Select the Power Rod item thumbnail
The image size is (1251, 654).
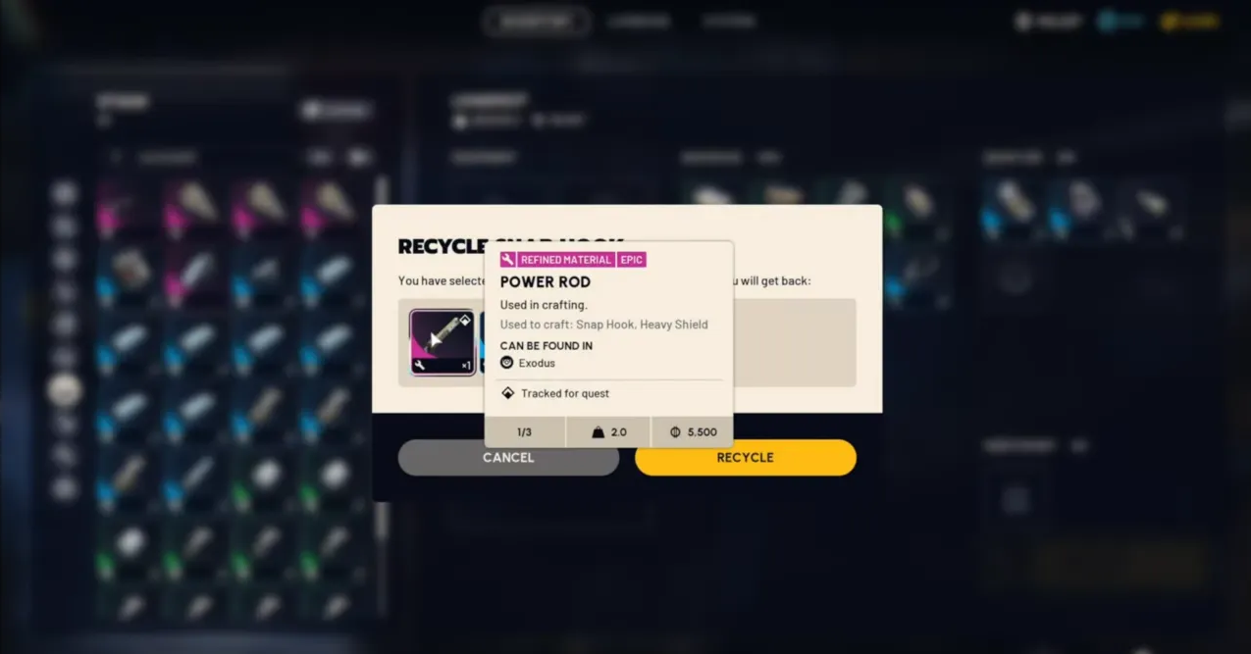point(443,342)
